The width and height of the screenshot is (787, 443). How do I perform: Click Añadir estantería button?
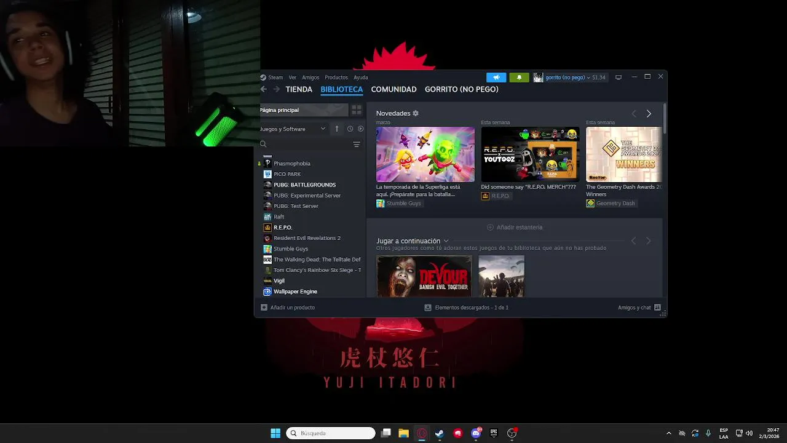[515, 227]
